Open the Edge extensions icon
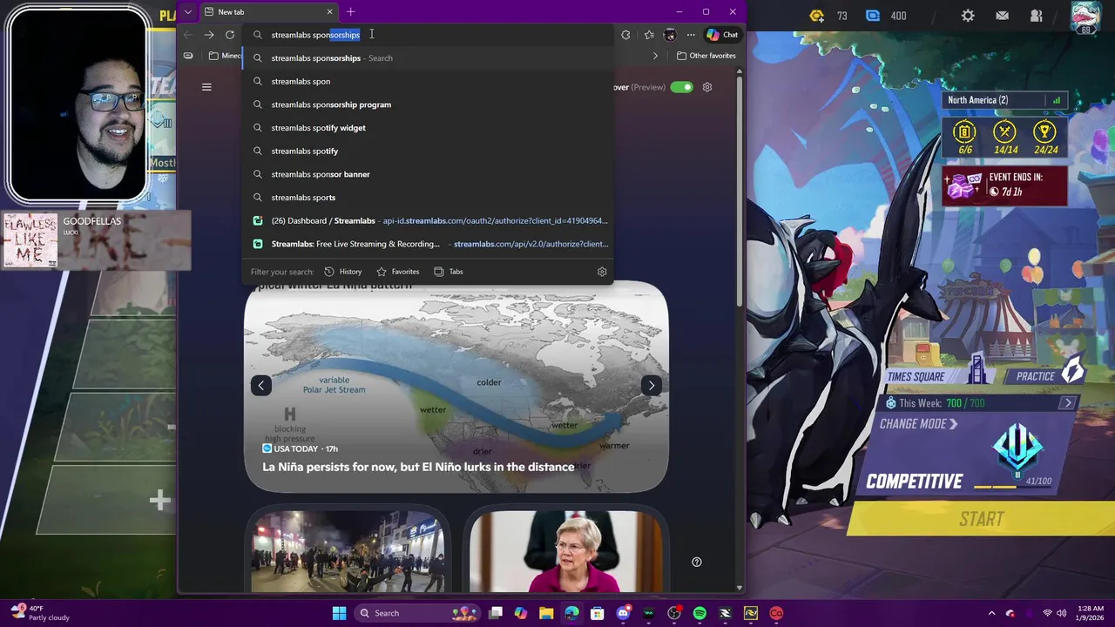Viewport: 1115px width, 627px height. tap(625, 35)
